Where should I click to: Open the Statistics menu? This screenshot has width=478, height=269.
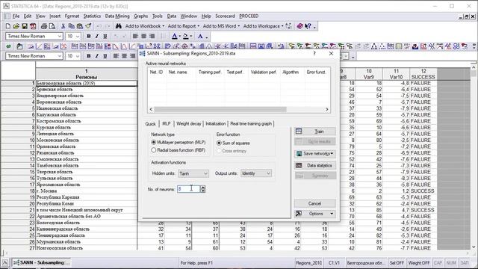click(92, 16)
